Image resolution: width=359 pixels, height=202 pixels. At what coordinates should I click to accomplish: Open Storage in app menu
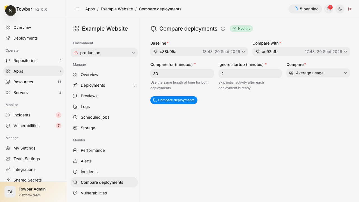(104, 128)
